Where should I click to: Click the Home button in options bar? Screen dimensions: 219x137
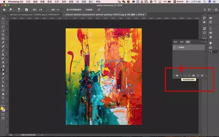(x=4, y=10)
